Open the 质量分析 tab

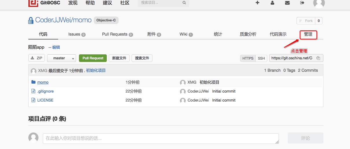coord(248,34)
